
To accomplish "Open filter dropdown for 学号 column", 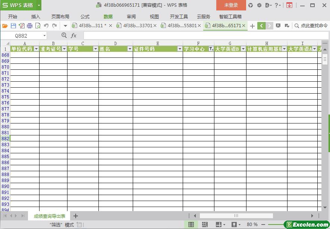I will (x=96, y=49).
